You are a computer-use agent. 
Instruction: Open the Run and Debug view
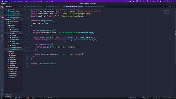(2, 21)
